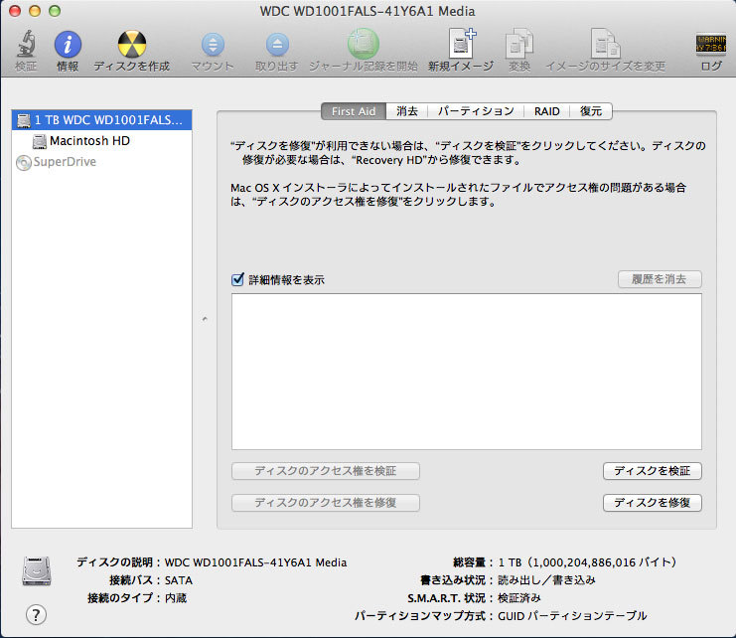Open the ログ log viewer icon
The height and width of the screenshot is (638, 736).
pyautogui.click(x=711, y=46)
